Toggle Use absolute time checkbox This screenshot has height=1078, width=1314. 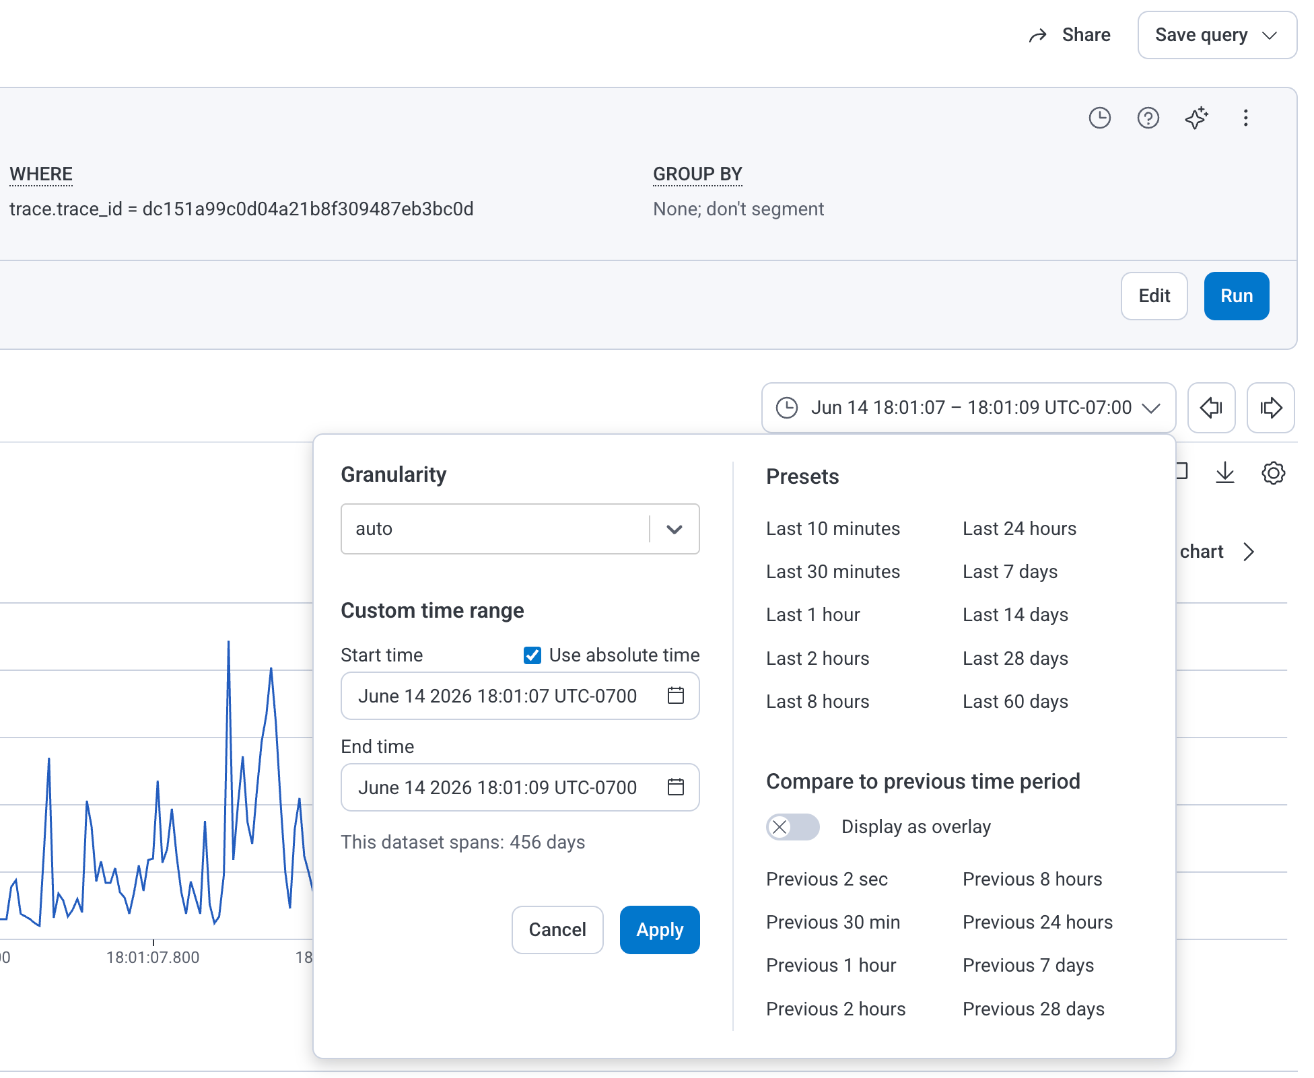[x=532, y=655]
